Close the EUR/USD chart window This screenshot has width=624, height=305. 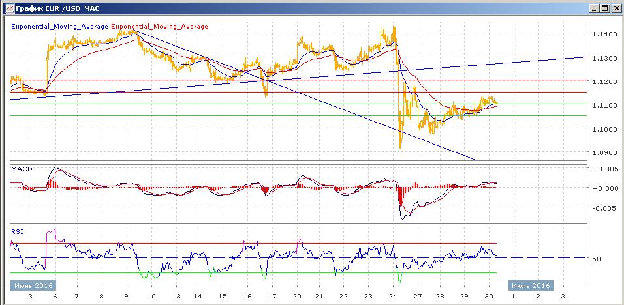(x=616, y=8)
